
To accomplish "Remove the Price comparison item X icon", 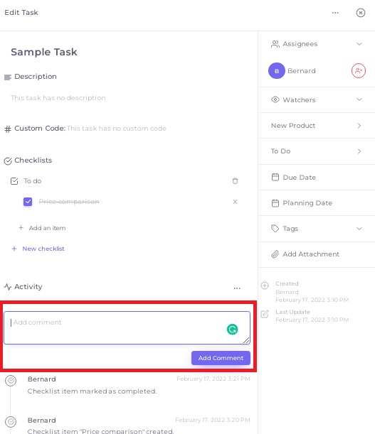I will tap(235, 202).
